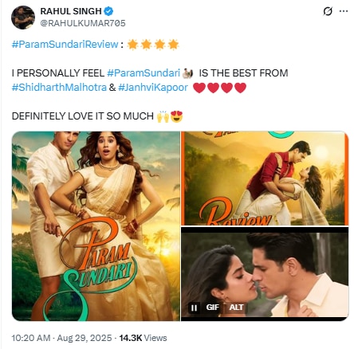
Task: Open the Review dance pose image
Action: [265, 178]
